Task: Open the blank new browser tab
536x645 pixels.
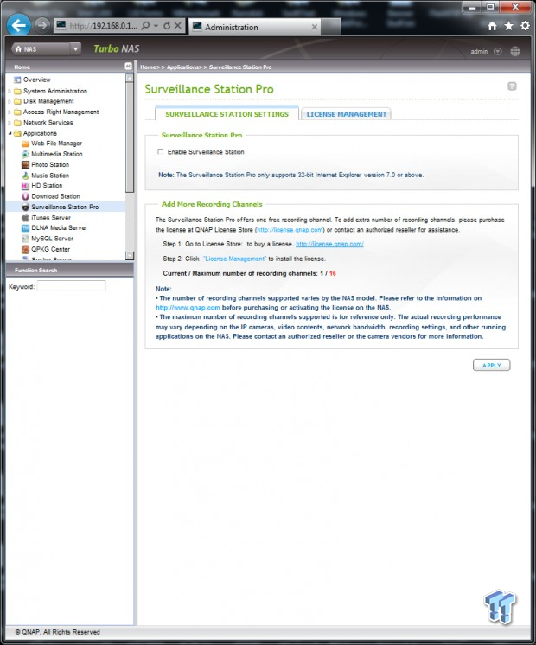Action: point(331,27)
